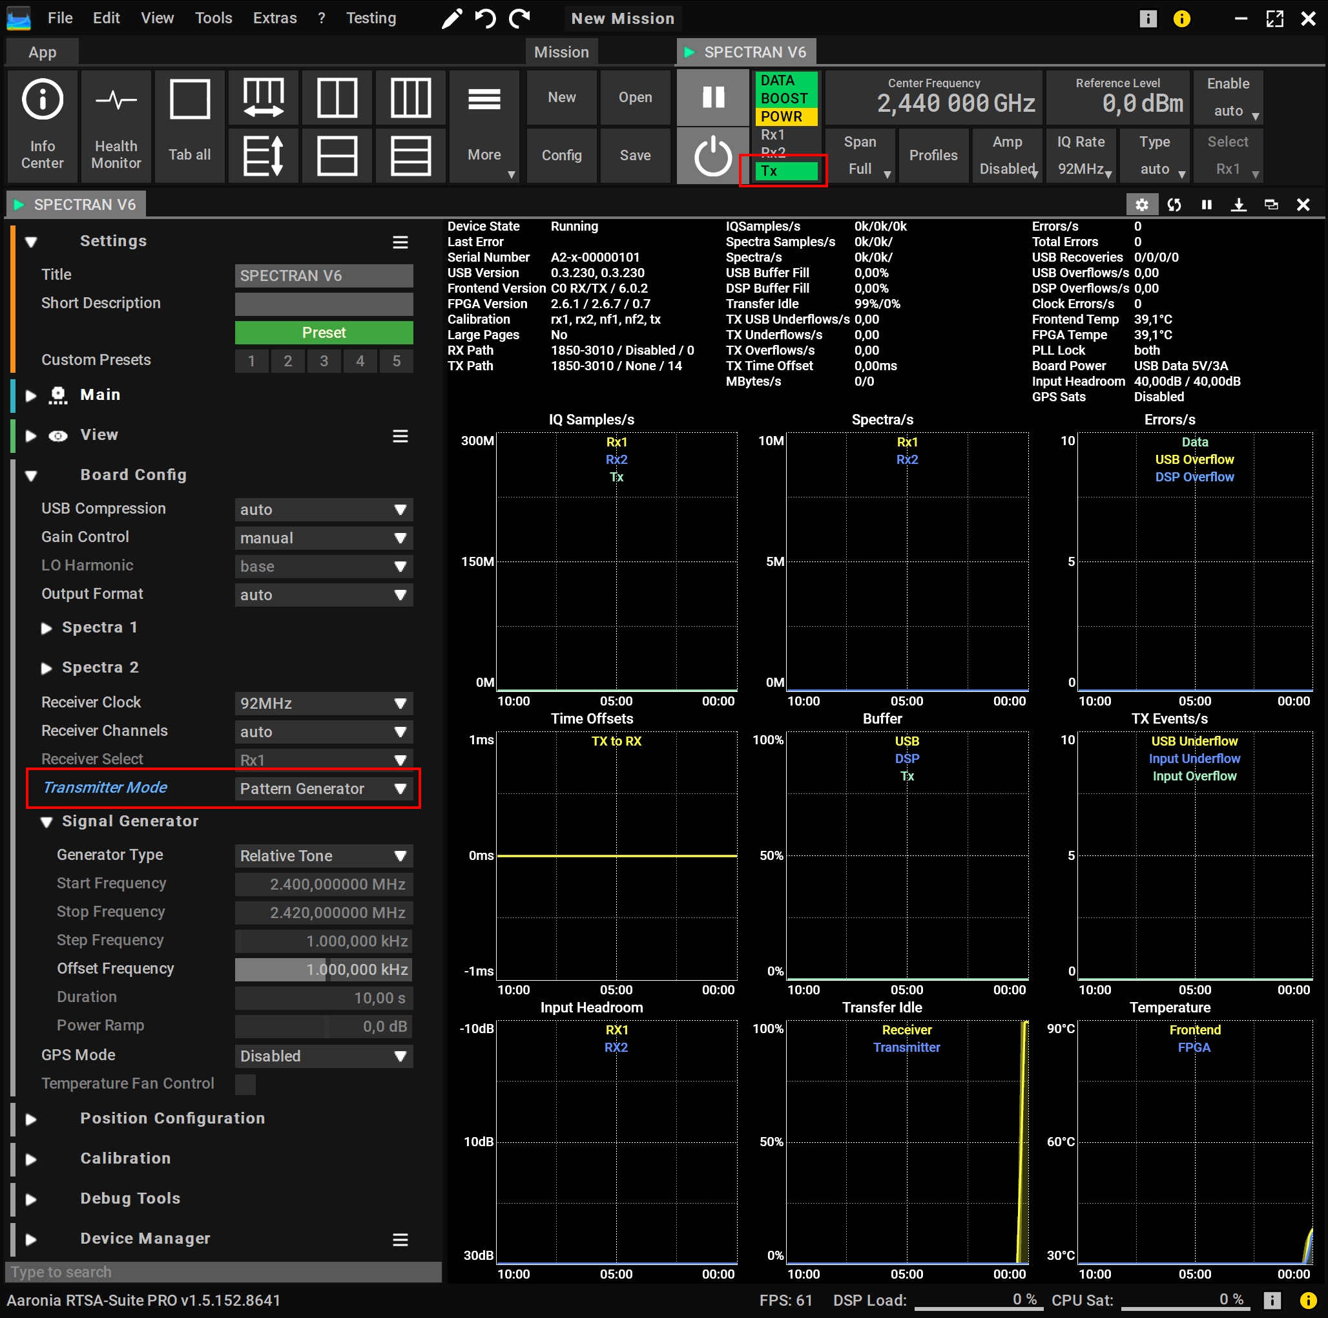Click the gray info icon in title bar

pos(1148,19)
